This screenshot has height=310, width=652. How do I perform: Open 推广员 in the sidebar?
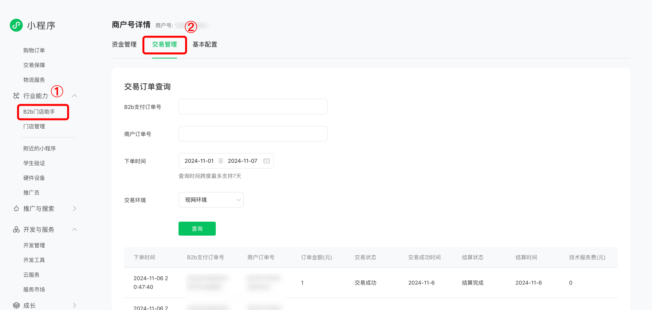pyautogui.click(x=31, y=193)
